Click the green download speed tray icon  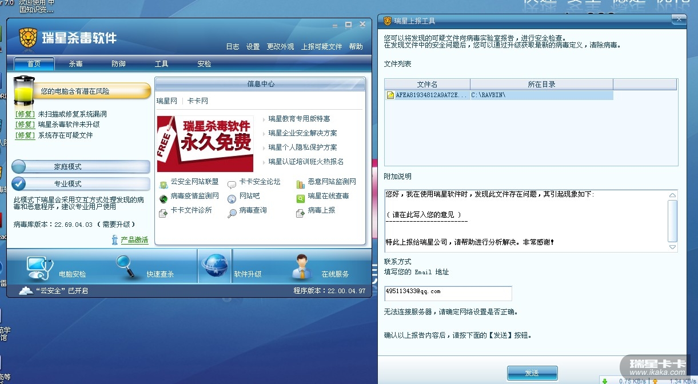pos(605,380)
